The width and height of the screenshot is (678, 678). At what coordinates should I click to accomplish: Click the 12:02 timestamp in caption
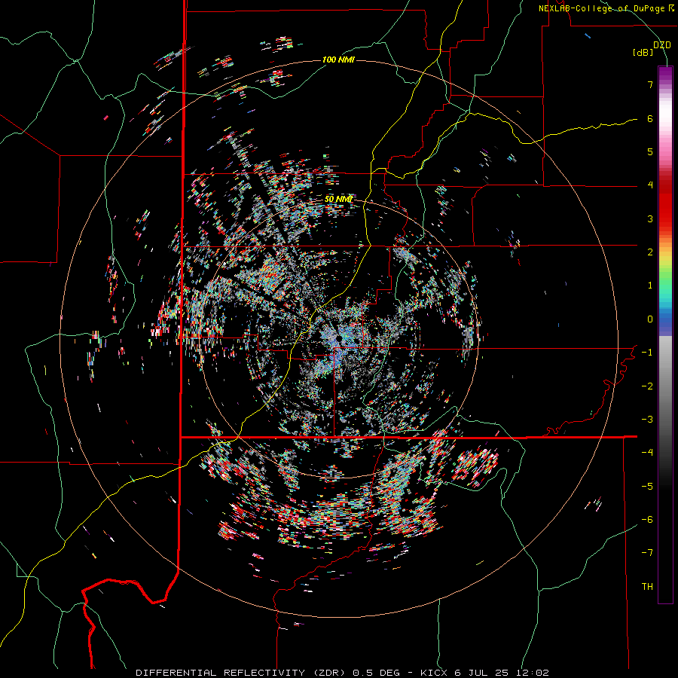tap(531, 673)
